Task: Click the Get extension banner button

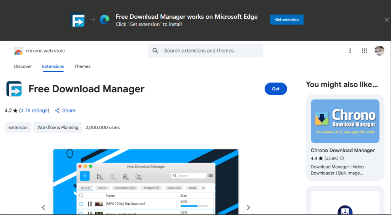Action: (287, 20)
